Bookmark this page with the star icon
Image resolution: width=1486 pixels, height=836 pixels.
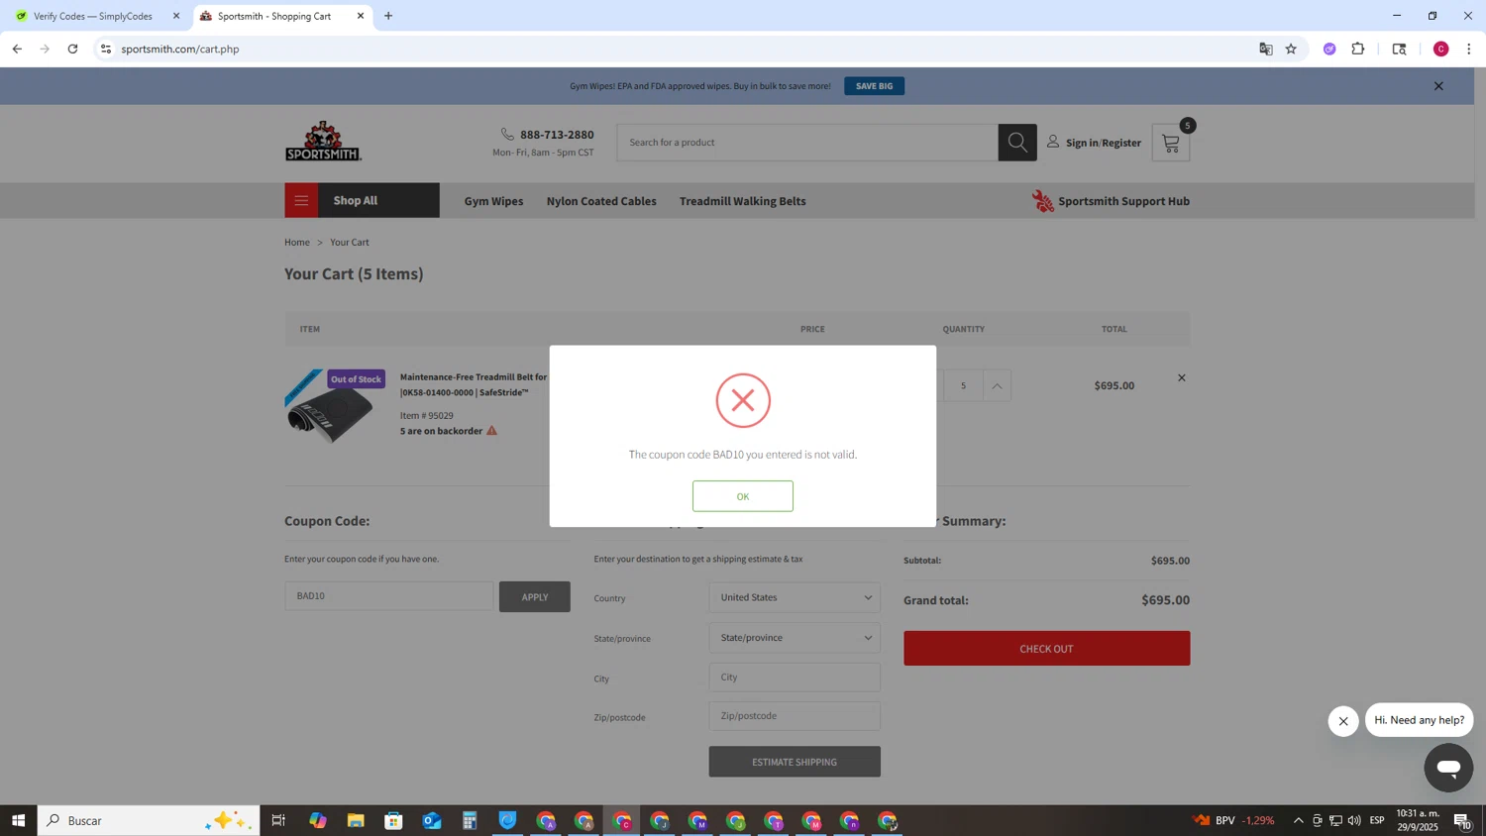[1291, 49]
